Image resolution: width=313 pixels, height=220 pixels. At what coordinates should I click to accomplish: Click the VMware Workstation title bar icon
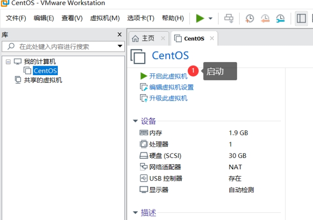click(x=5, y=3)
